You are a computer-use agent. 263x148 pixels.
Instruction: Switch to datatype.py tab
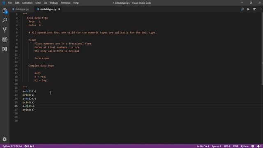coord(22,9)
